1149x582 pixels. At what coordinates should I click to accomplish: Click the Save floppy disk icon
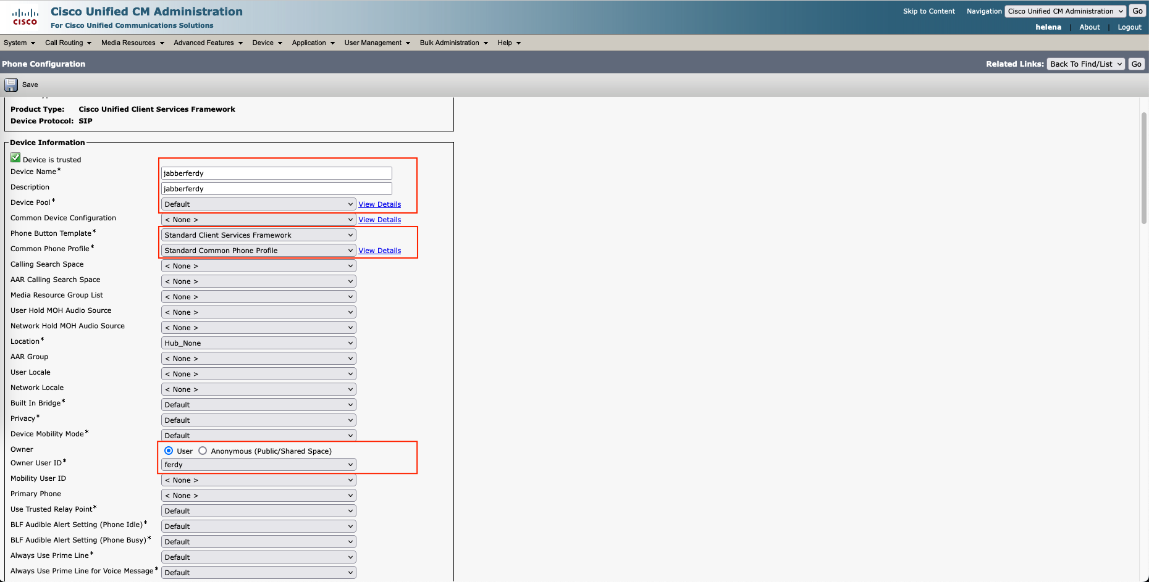point(11,85)
